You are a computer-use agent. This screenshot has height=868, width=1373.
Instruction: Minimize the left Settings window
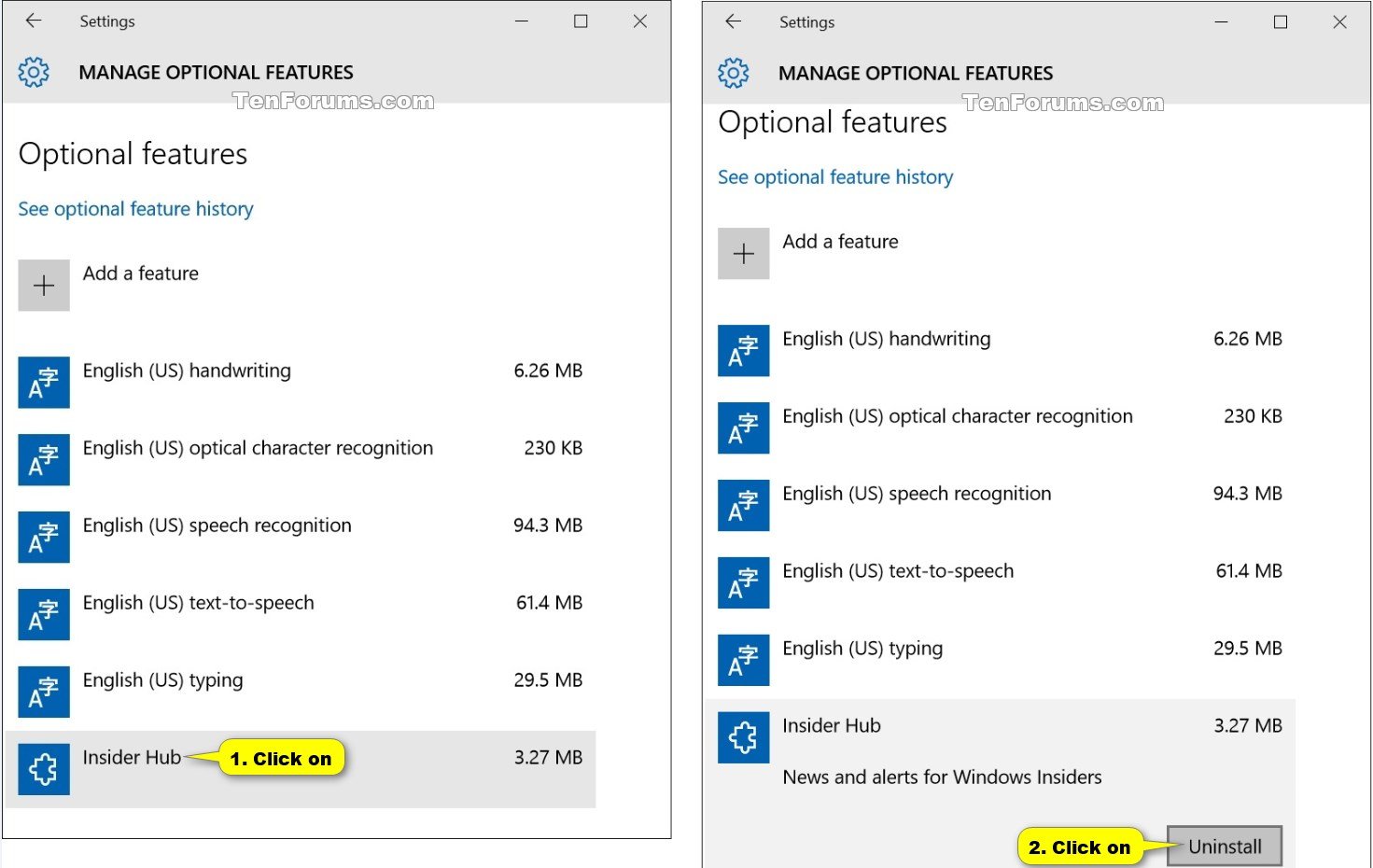[x=522, y=21]
